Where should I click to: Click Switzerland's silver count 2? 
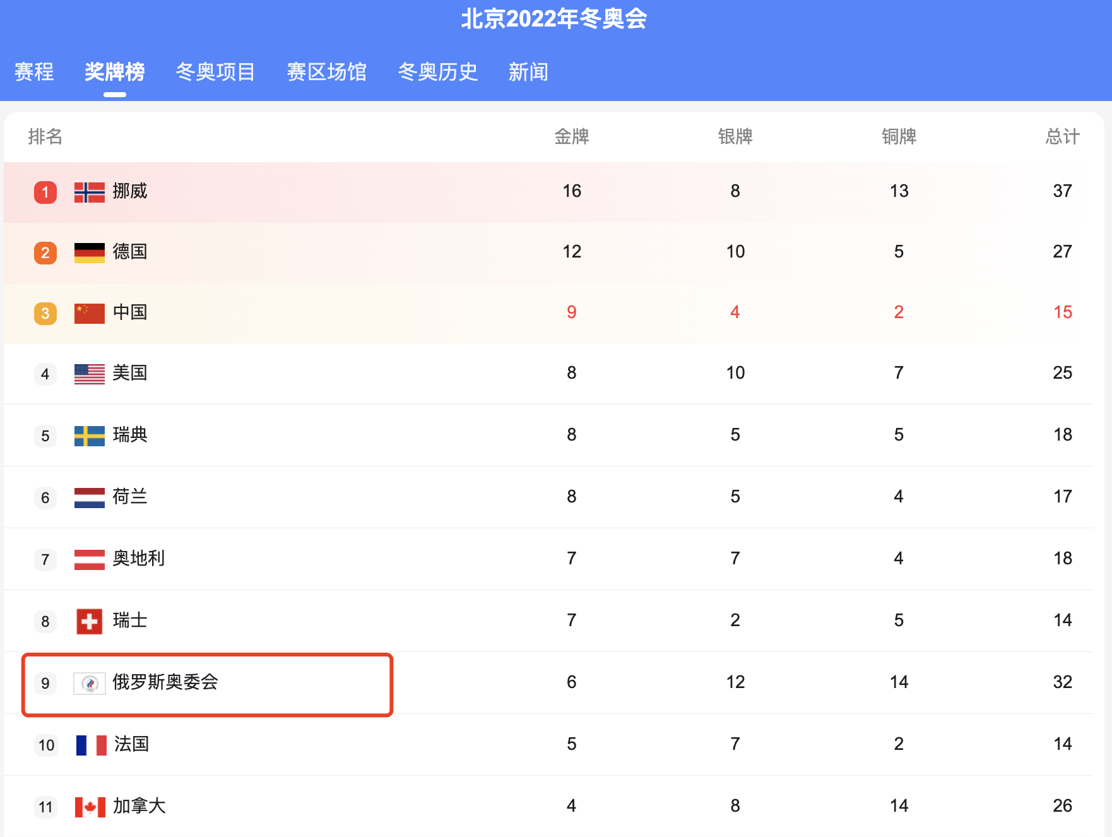[735, 620]
